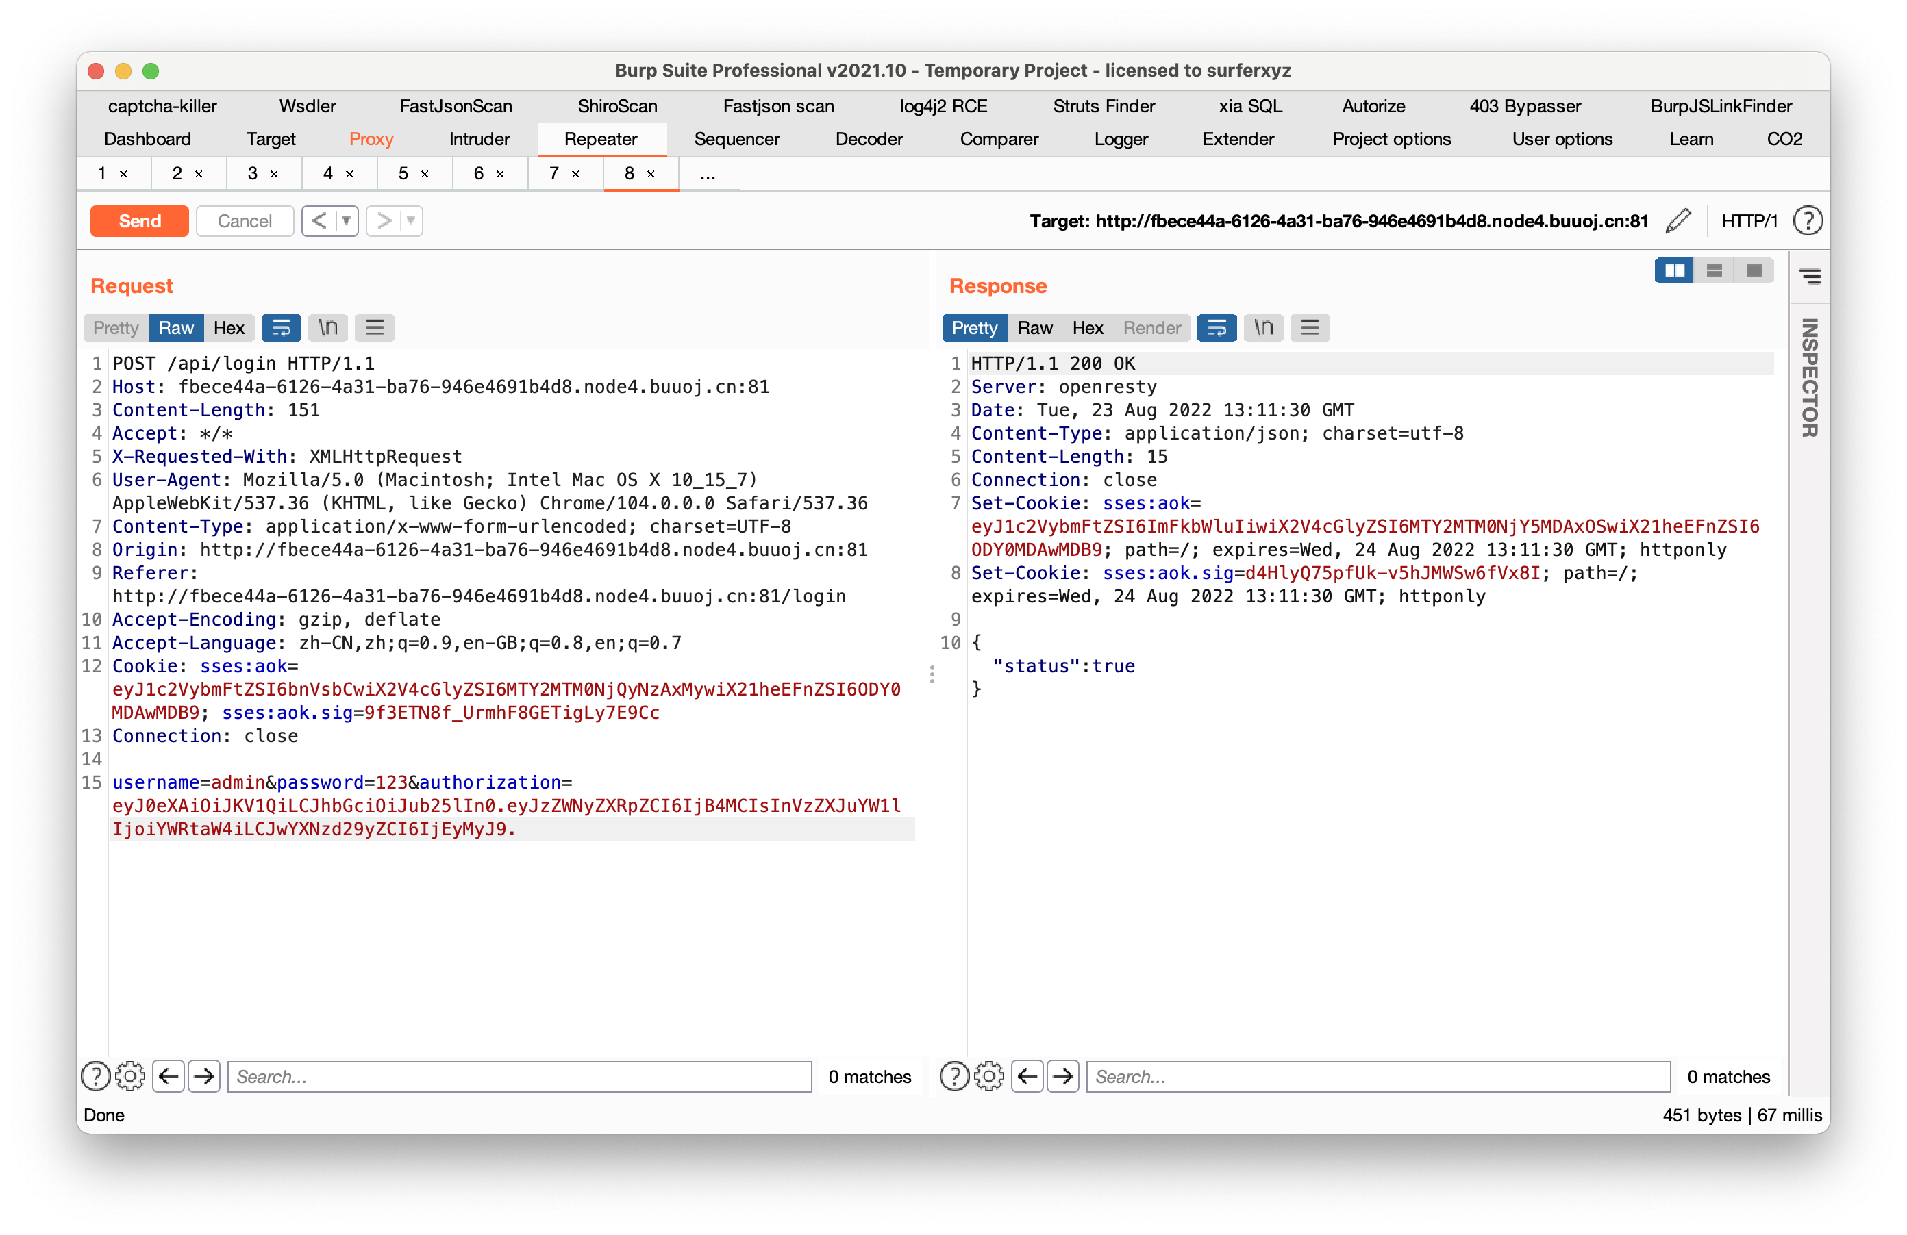Expand the Inspector panel sidebar icon
1907x1235 pixels.
coord(1809,277)
